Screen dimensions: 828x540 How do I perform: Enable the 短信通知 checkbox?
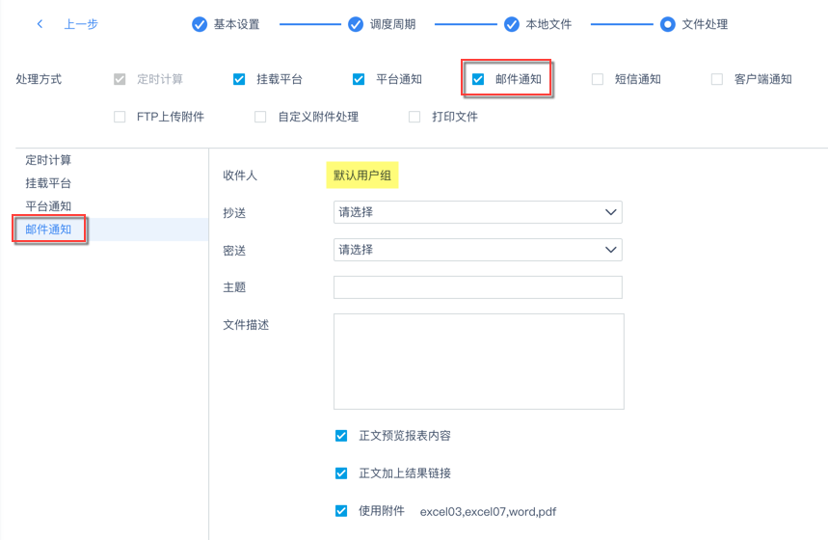598,79
